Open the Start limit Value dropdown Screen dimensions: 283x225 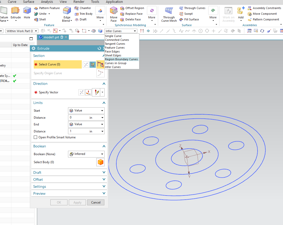click(86, 110)
